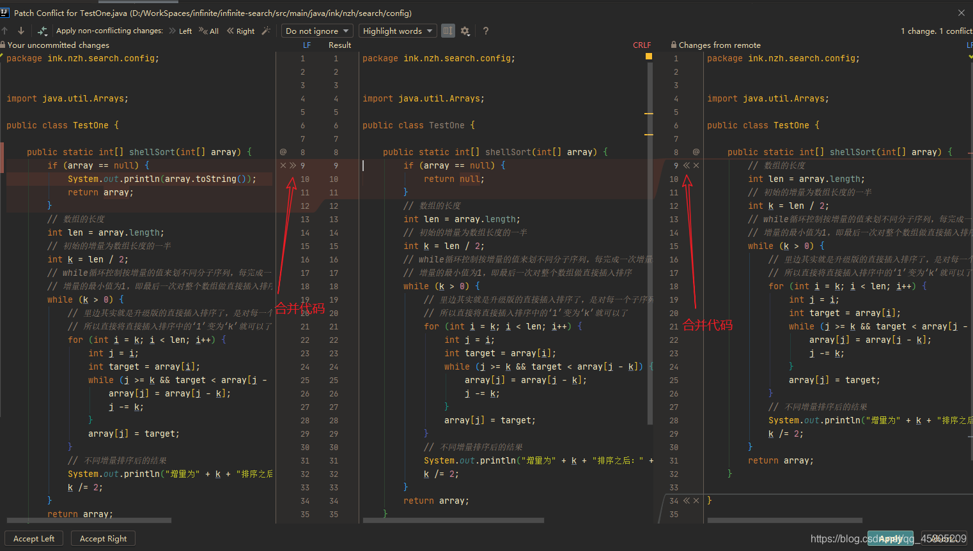Click 'int len = array.length;' in right pane
This screenshot has height=551, width=973.
point(806,179)
